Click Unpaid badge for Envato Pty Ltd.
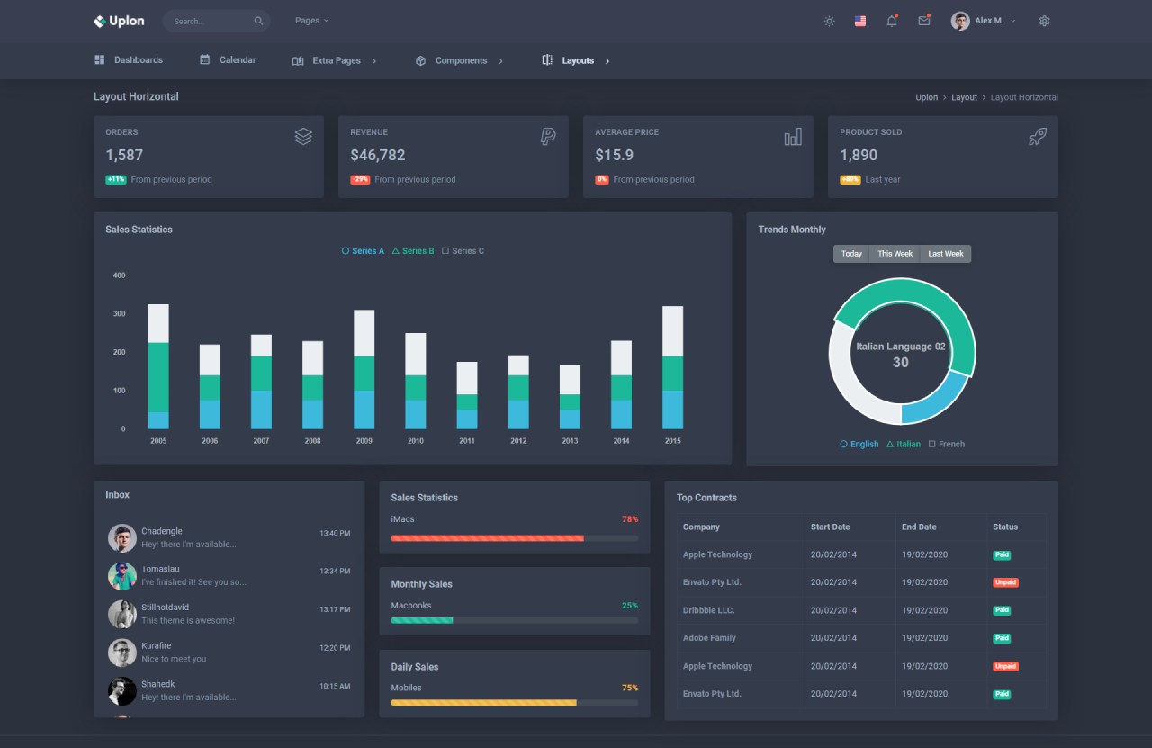Screen dimensions: 1152x748 [1005, 582]
